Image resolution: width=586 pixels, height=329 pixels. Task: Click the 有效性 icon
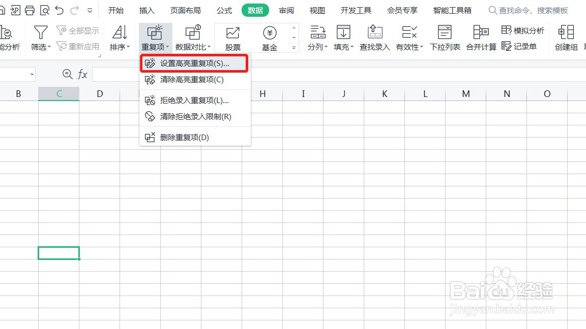tap(409, 33)
